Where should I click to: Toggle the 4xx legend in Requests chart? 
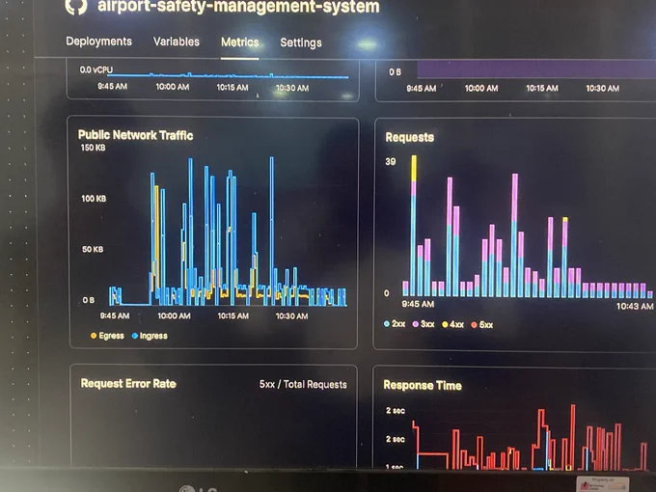(452, 324)
